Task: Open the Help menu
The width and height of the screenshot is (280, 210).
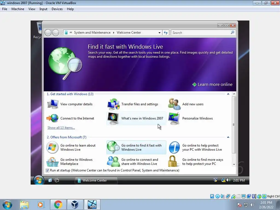Action: (x=70, y=9)
